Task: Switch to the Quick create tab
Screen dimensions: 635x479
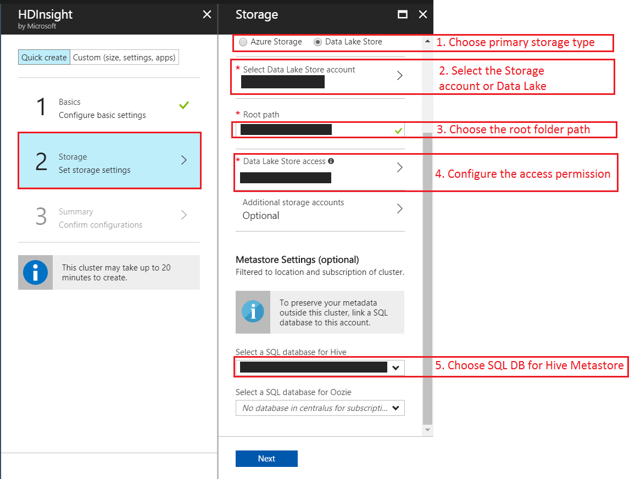Action: click(44, 58)
